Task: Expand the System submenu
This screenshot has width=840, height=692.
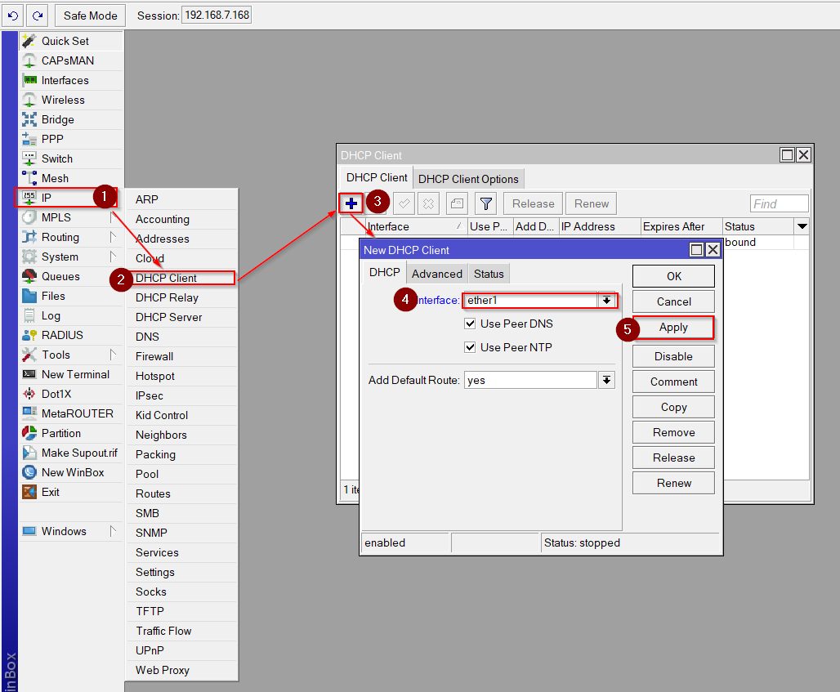Action: coord(113,257)
